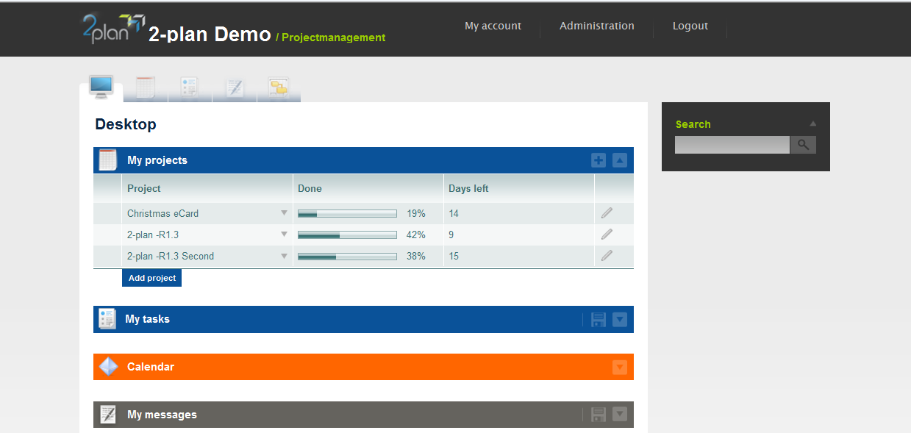Screen dimensions: 911x433
Task: Edit the 2-plan -R1.3 project via pencil icon
Action: pyautogui.click(x=607, y=234)
